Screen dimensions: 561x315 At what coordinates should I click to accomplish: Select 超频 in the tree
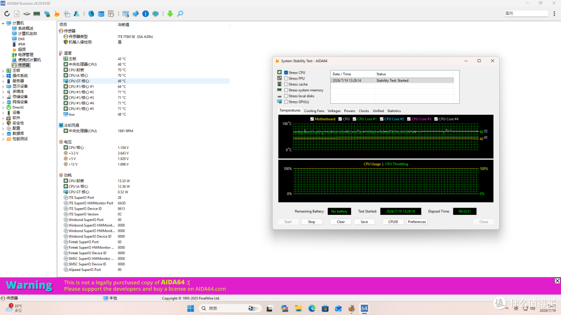coord(22,49)
